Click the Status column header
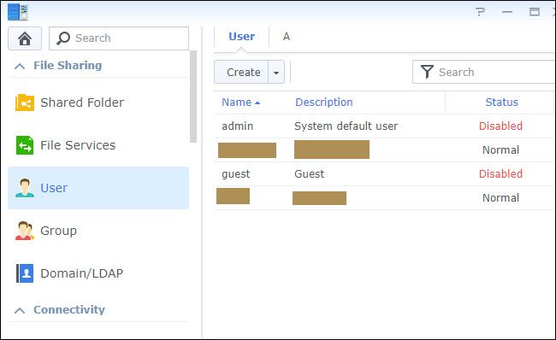 click(501, 103)
